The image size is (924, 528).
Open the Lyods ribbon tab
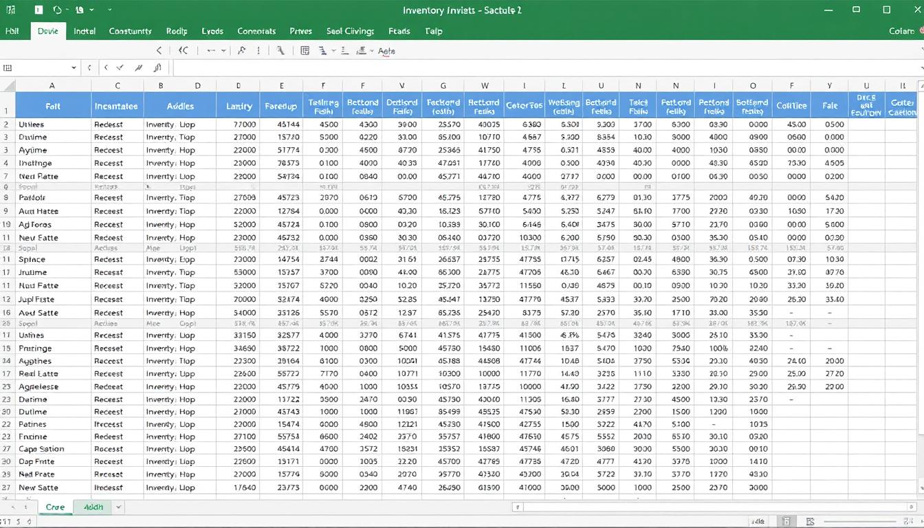pos(212,31)
